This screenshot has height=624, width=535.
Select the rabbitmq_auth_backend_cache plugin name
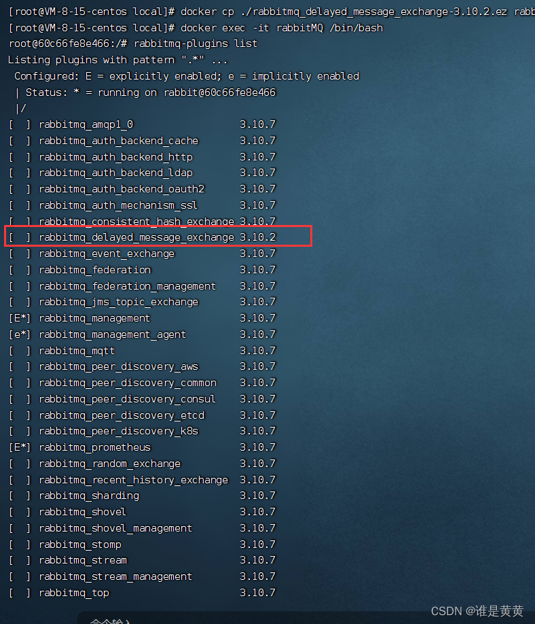click(118, 141)
